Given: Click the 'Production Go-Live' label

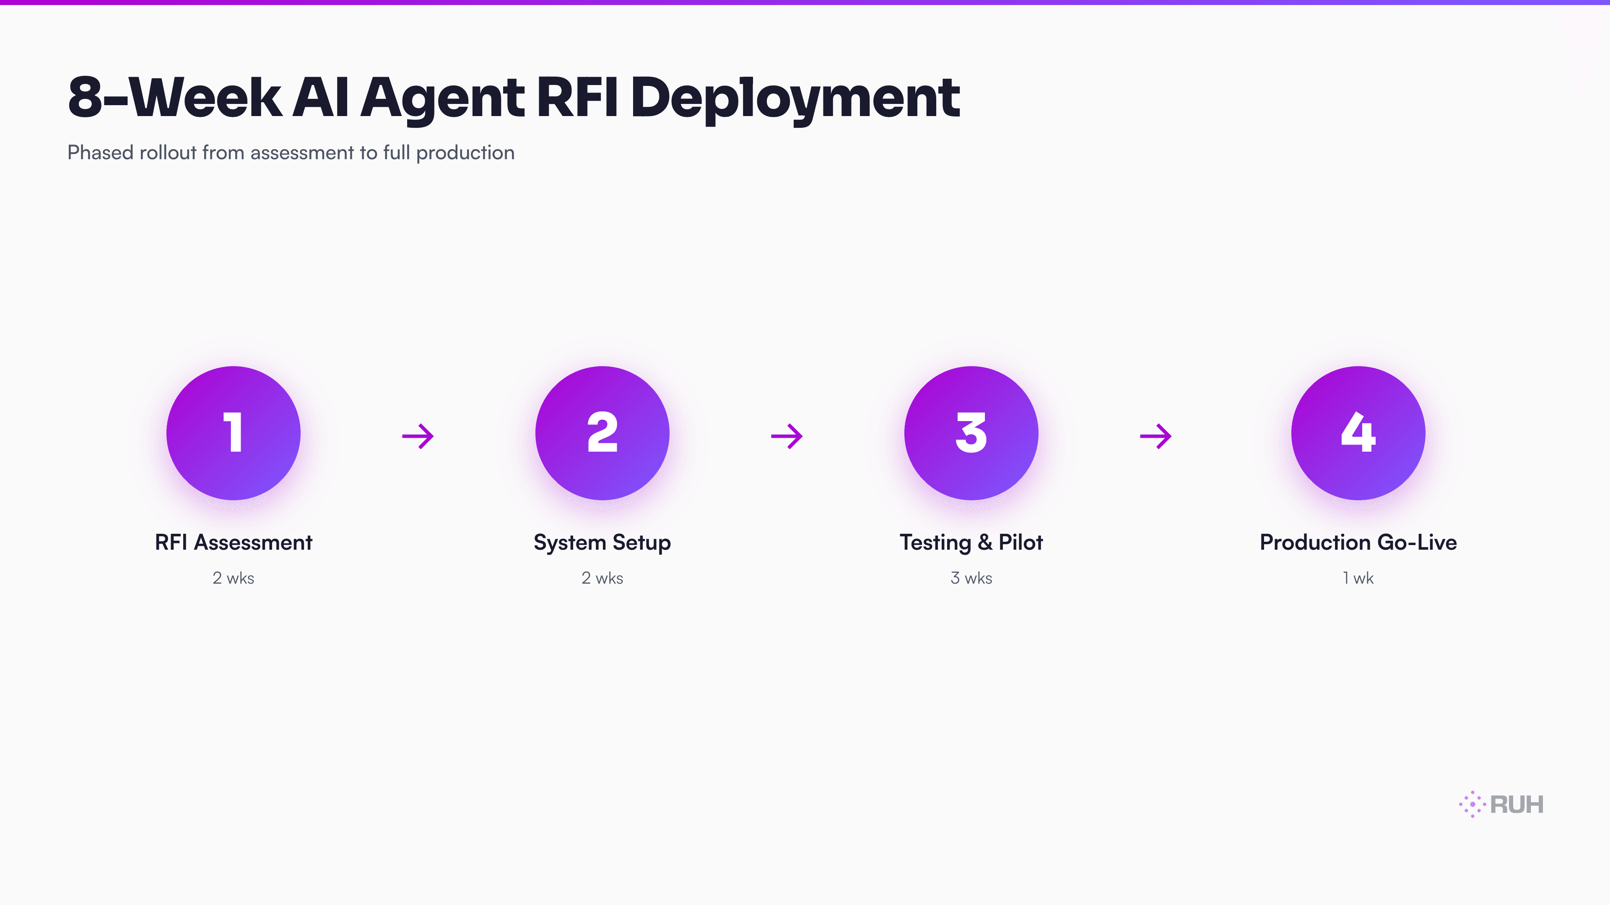Looking at the screenshot, I should tap(1358, 542).
